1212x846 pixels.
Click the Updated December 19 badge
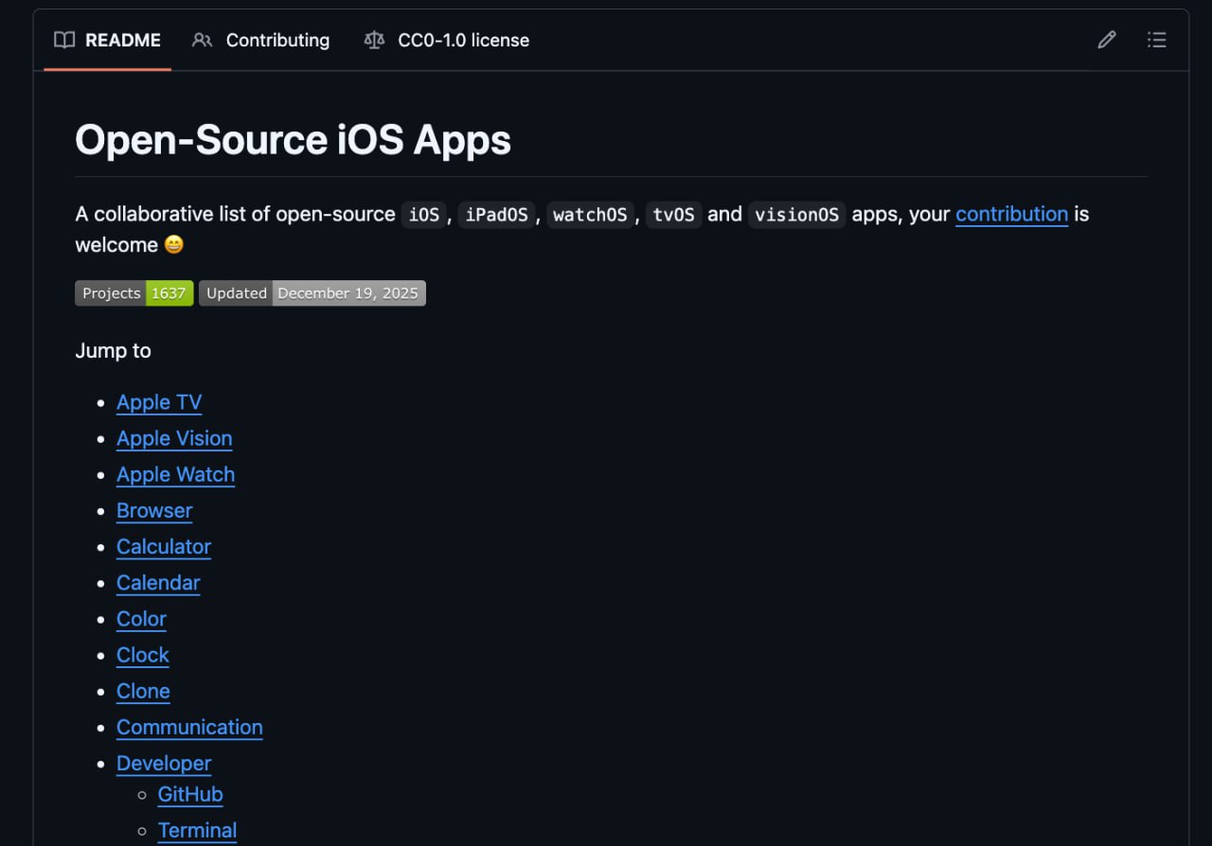point(312,292)
